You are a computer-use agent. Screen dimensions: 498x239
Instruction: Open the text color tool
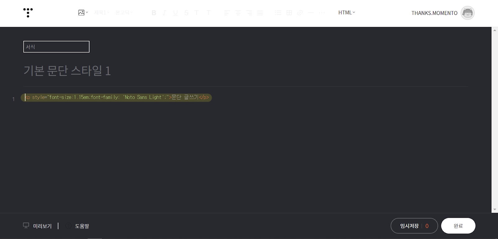coord(197,13)
